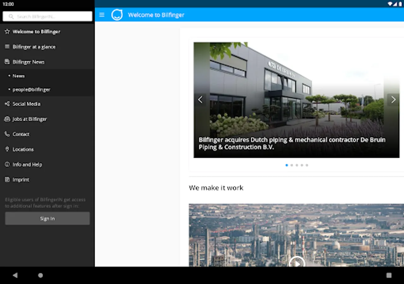Screen dimensions: 404x284
Task: Tap the Wi-Fi status icon
Action: tap(390, 4)
